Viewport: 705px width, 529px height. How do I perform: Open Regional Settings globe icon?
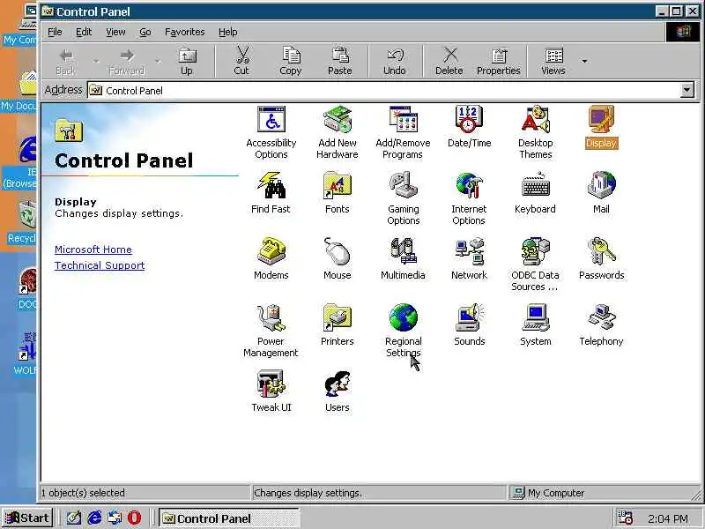(x=404, y=331)
